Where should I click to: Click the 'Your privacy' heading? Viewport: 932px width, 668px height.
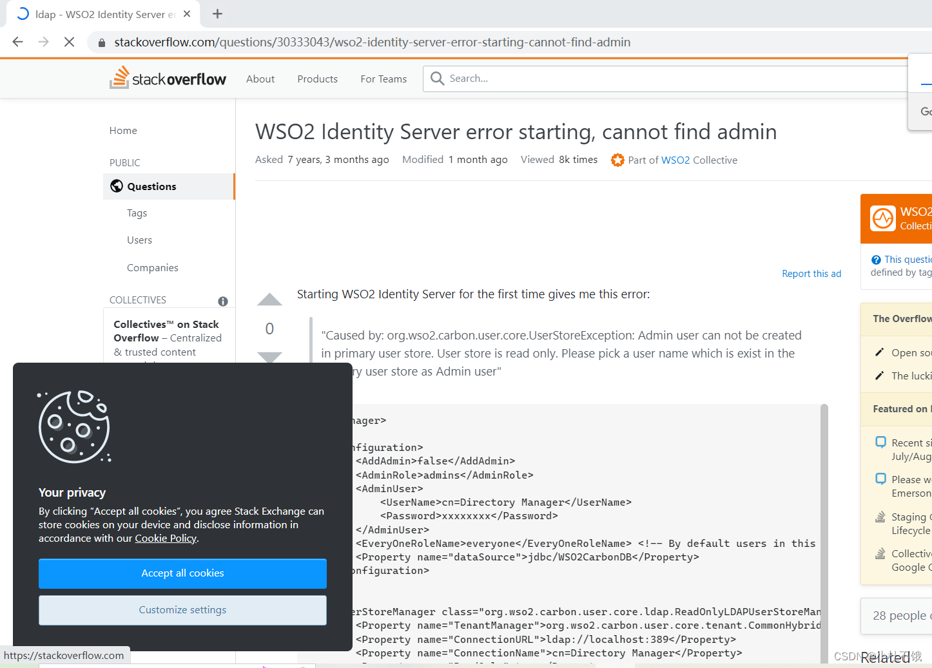pyautogui.click(x=72, y=493)
